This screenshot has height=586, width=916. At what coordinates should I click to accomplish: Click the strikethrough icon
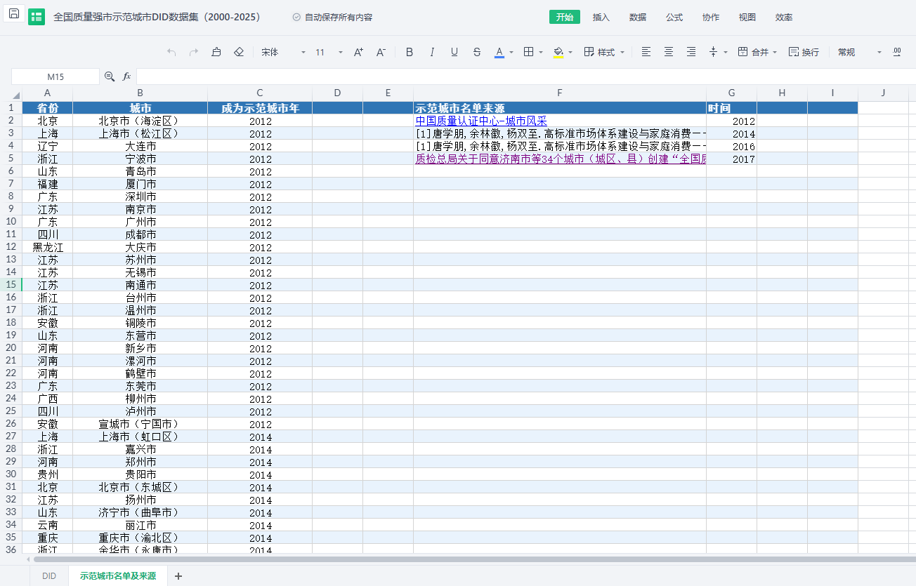[477, 52]
